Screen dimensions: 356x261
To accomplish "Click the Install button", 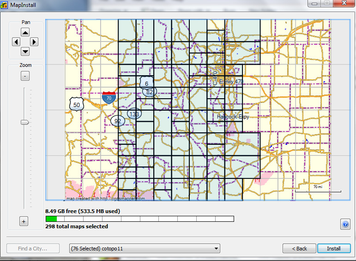I will click(x=333, y=249).
